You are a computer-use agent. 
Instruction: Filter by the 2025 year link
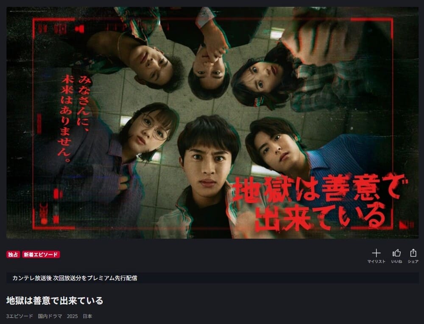[72, 316]
